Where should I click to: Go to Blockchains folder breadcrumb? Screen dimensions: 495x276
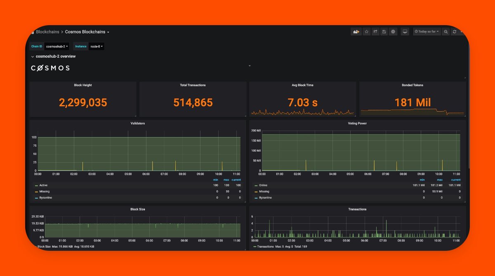(47, 32)
